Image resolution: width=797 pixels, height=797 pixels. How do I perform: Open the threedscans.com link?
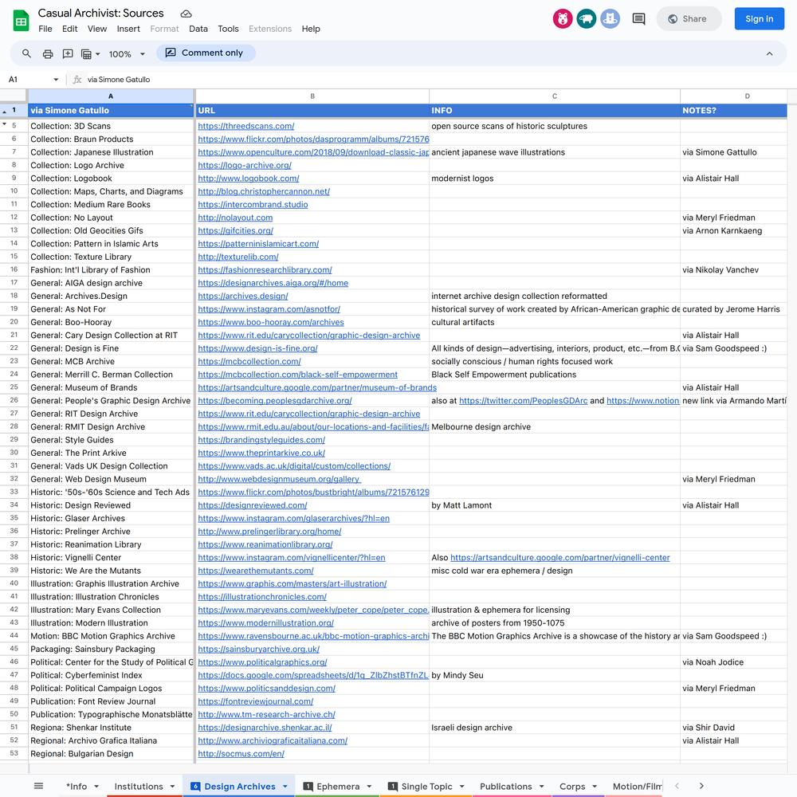246,126
